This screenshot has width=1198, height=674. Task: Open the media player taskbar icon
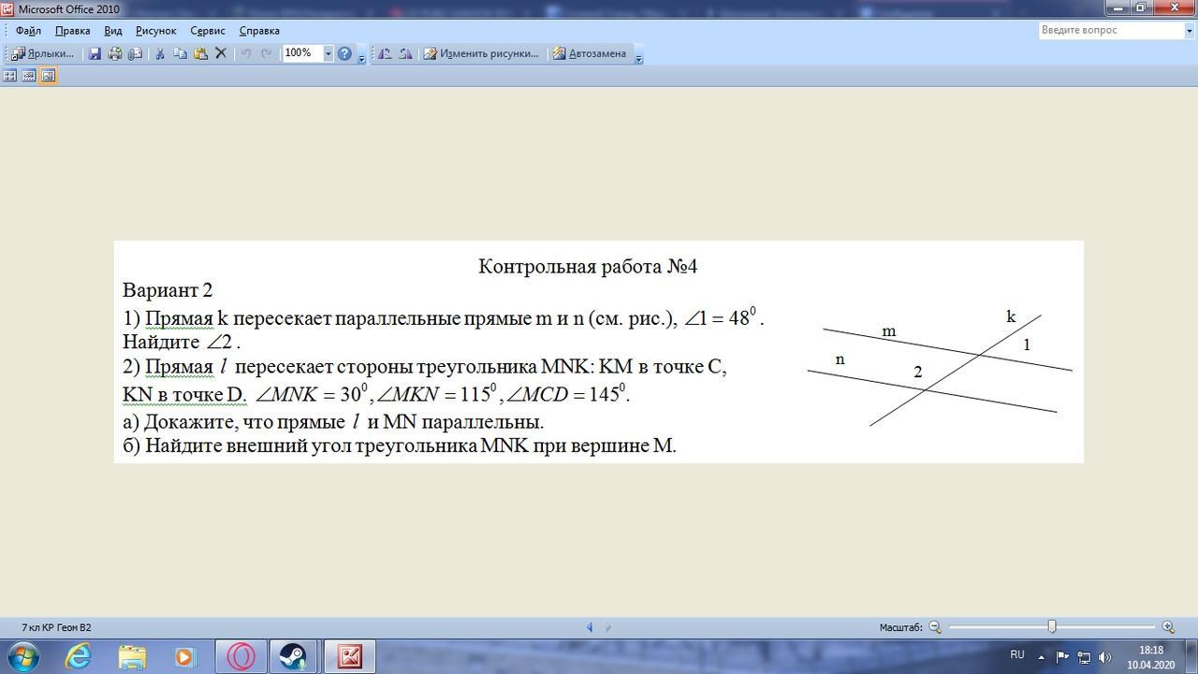click(x=184, y=656)
